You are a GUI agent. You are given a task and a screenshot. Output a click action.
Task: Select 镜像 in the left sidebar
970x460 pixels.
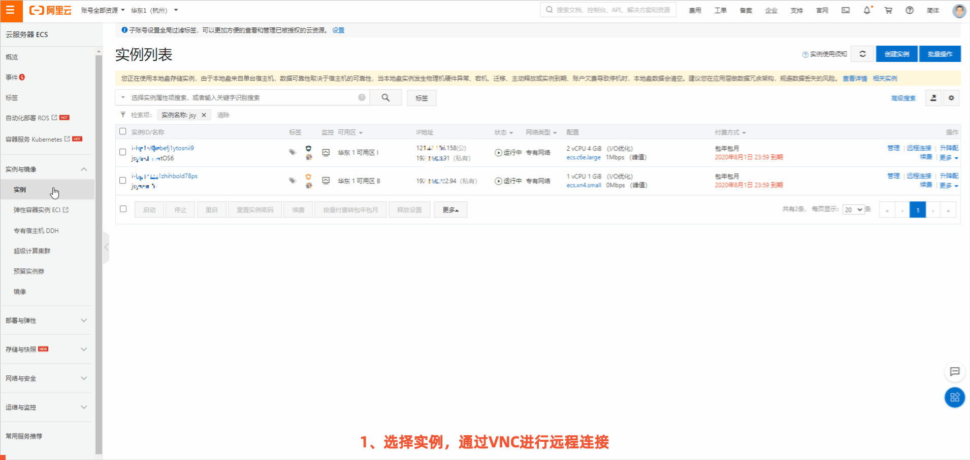[x=19, y=291]
